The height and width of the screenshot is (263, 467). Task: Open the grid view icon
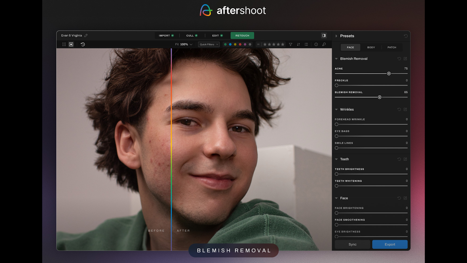click(x=64, y=44)
